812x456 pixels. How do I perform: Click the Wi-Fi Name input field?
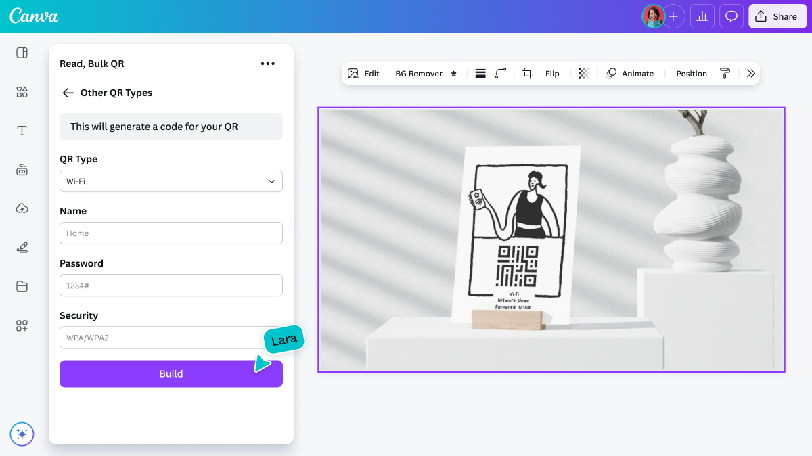coord(171,233)
